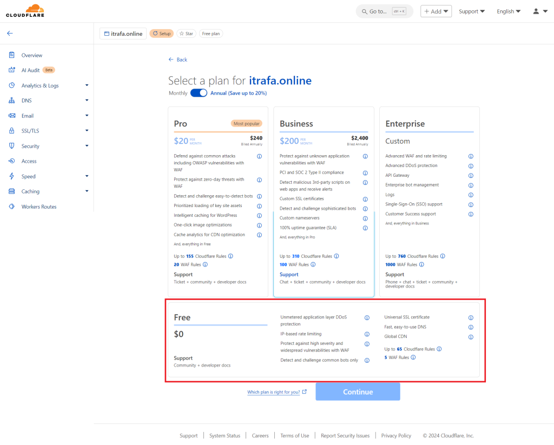Screen dimensions: 554x445
Task: Click the Star button
Action: pyautogui.click(x=186, y=34)
